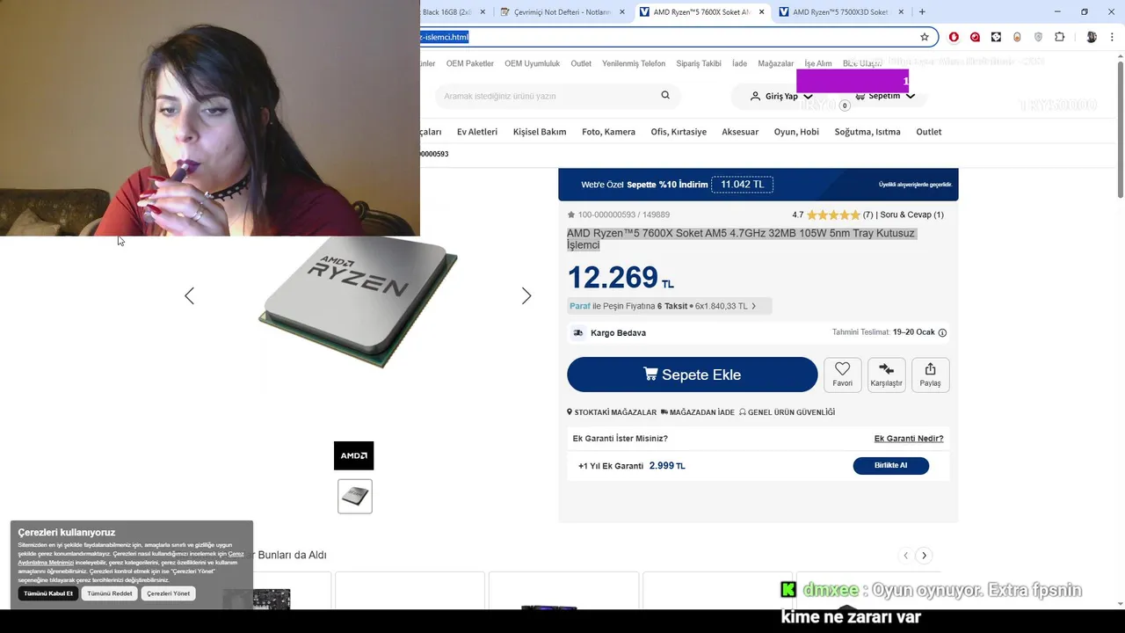This screenshot has width=1125, height=633.
Task: Click the İşe Alım link
Action: (x=818, y=63)
